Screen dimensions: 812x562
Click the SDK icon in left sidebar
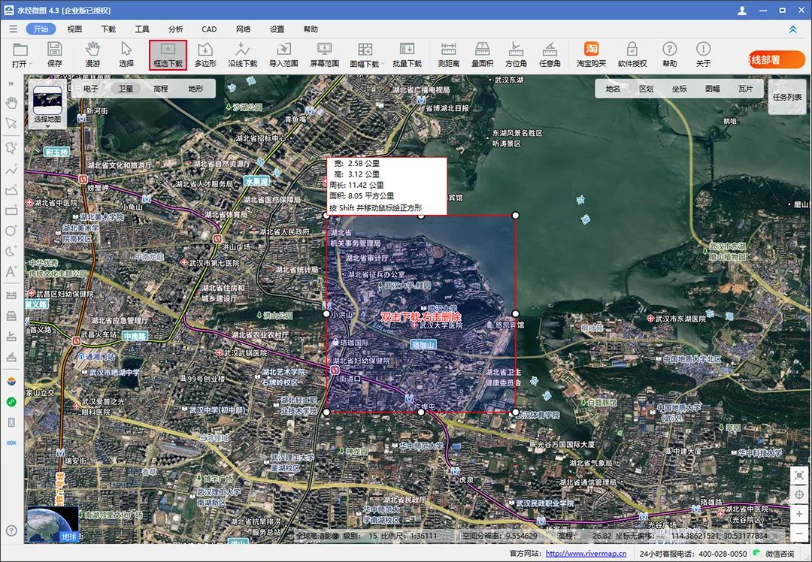point(11,443)
